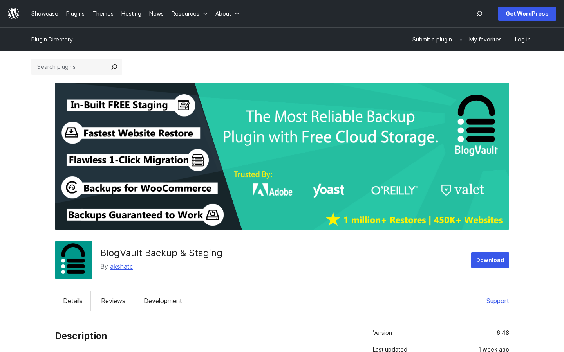Click Submit a plugin link

tap(432, 40)
